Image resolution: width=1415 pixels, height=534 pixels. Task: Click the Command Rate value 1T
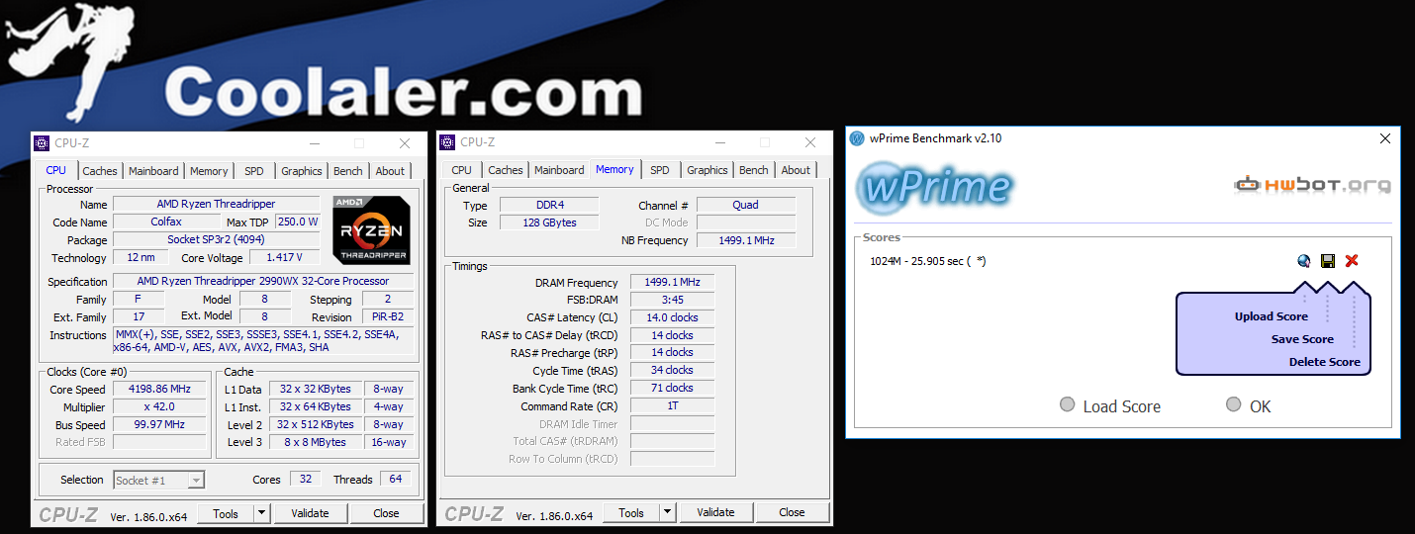672,405
